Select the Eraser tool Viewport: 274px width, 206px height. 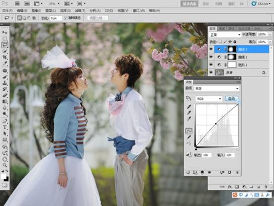pos(5,95)
